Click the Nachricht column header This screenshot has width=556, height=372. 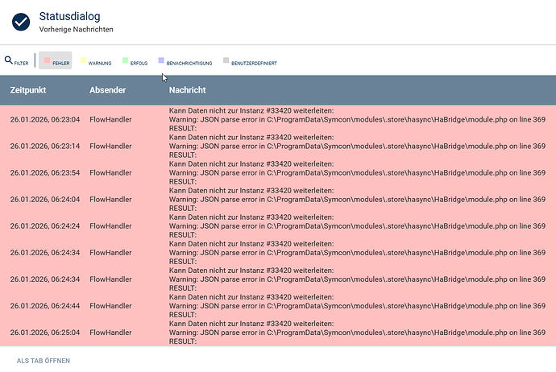click(x=187, y=90)
